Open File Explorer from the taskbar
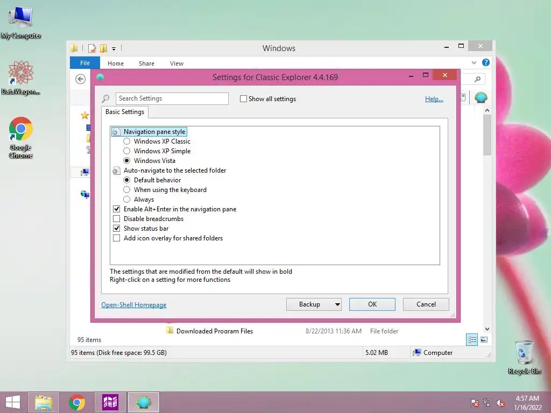Screen dimensions: 551x413 click(x=44, y=402)
